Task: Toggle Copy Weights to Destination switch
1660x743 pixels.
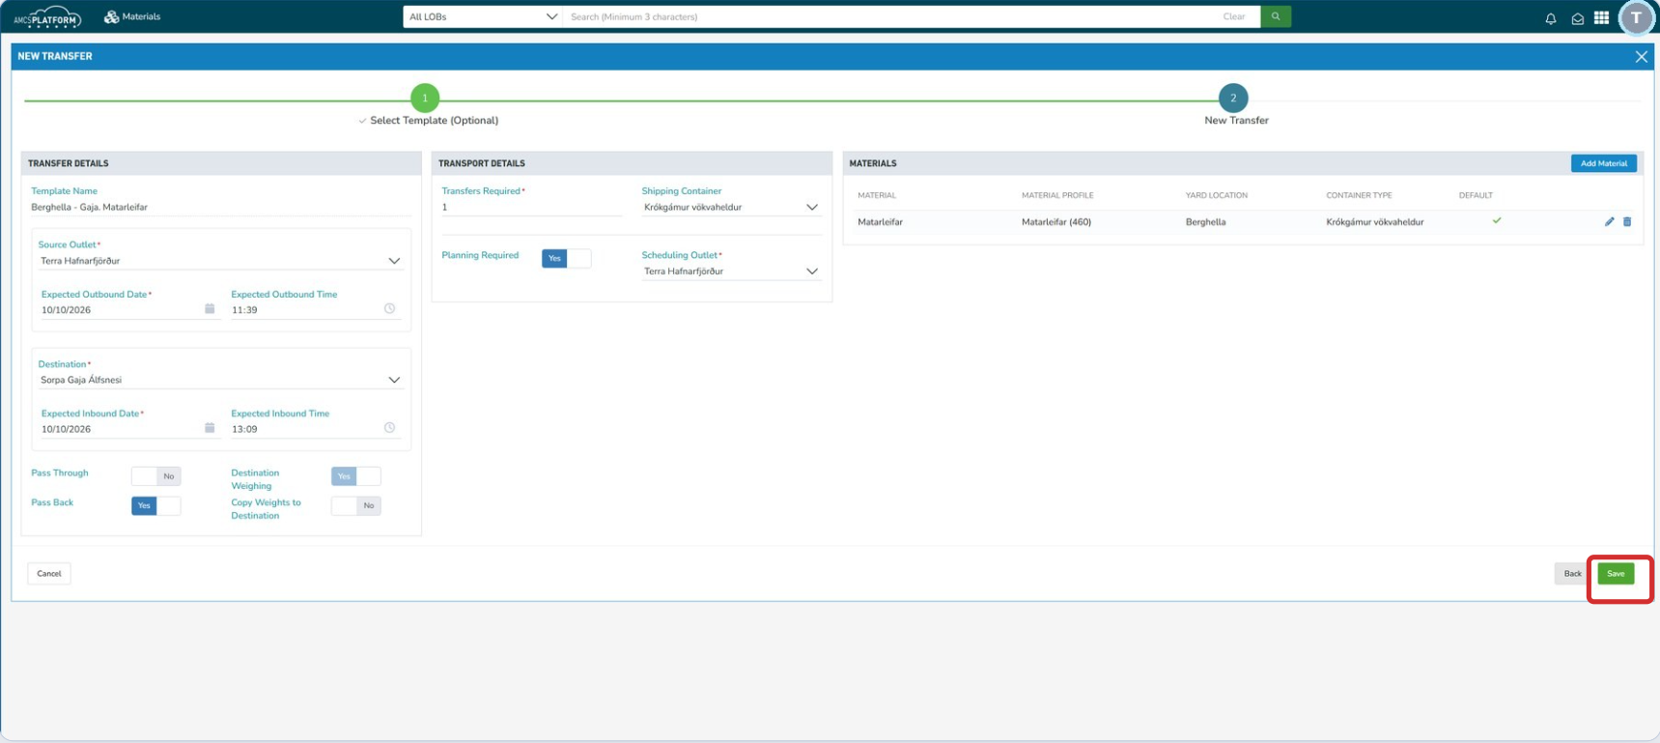Action: coord(356,505)
